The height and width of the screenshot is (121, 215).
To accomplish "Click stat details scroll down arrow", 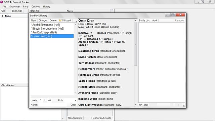I will pos(136,105).
